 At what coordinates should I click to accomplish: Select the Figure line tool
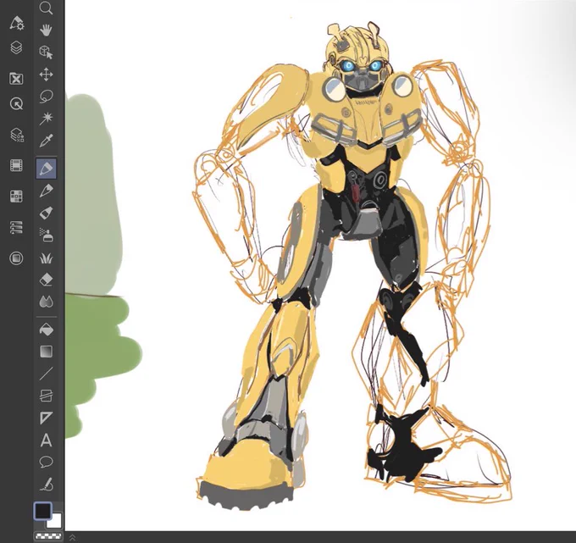[x=46, y=374]
